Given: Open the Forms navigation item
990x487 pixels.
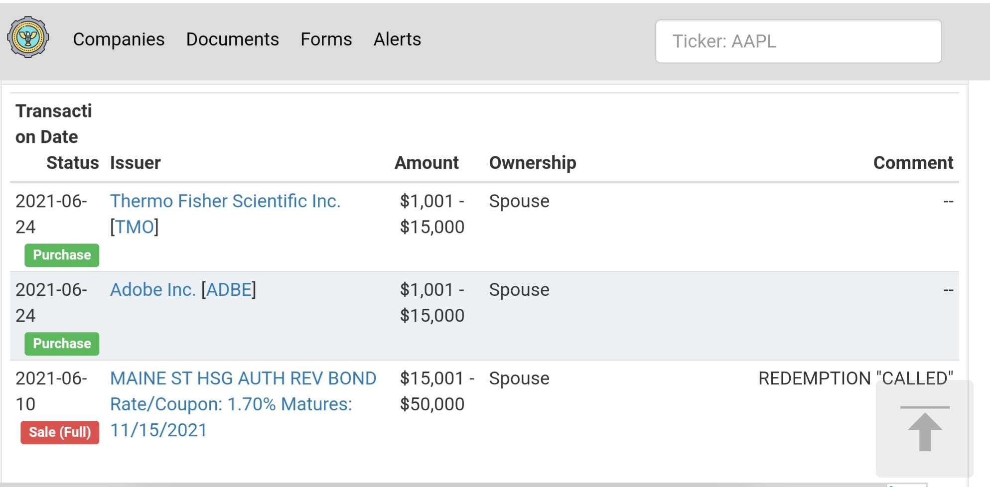Looking at the screenshot, I should 326,39.
